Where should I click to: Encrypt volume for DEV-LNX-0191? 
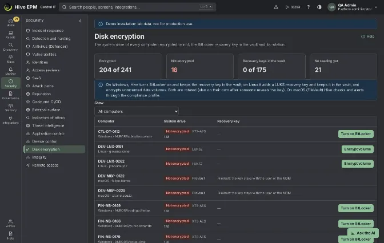point(358,149)
